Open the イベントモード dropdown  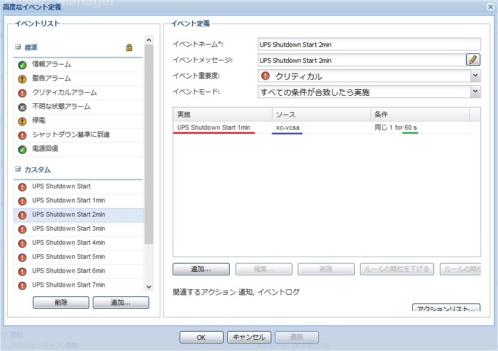(x=475, y=92)
